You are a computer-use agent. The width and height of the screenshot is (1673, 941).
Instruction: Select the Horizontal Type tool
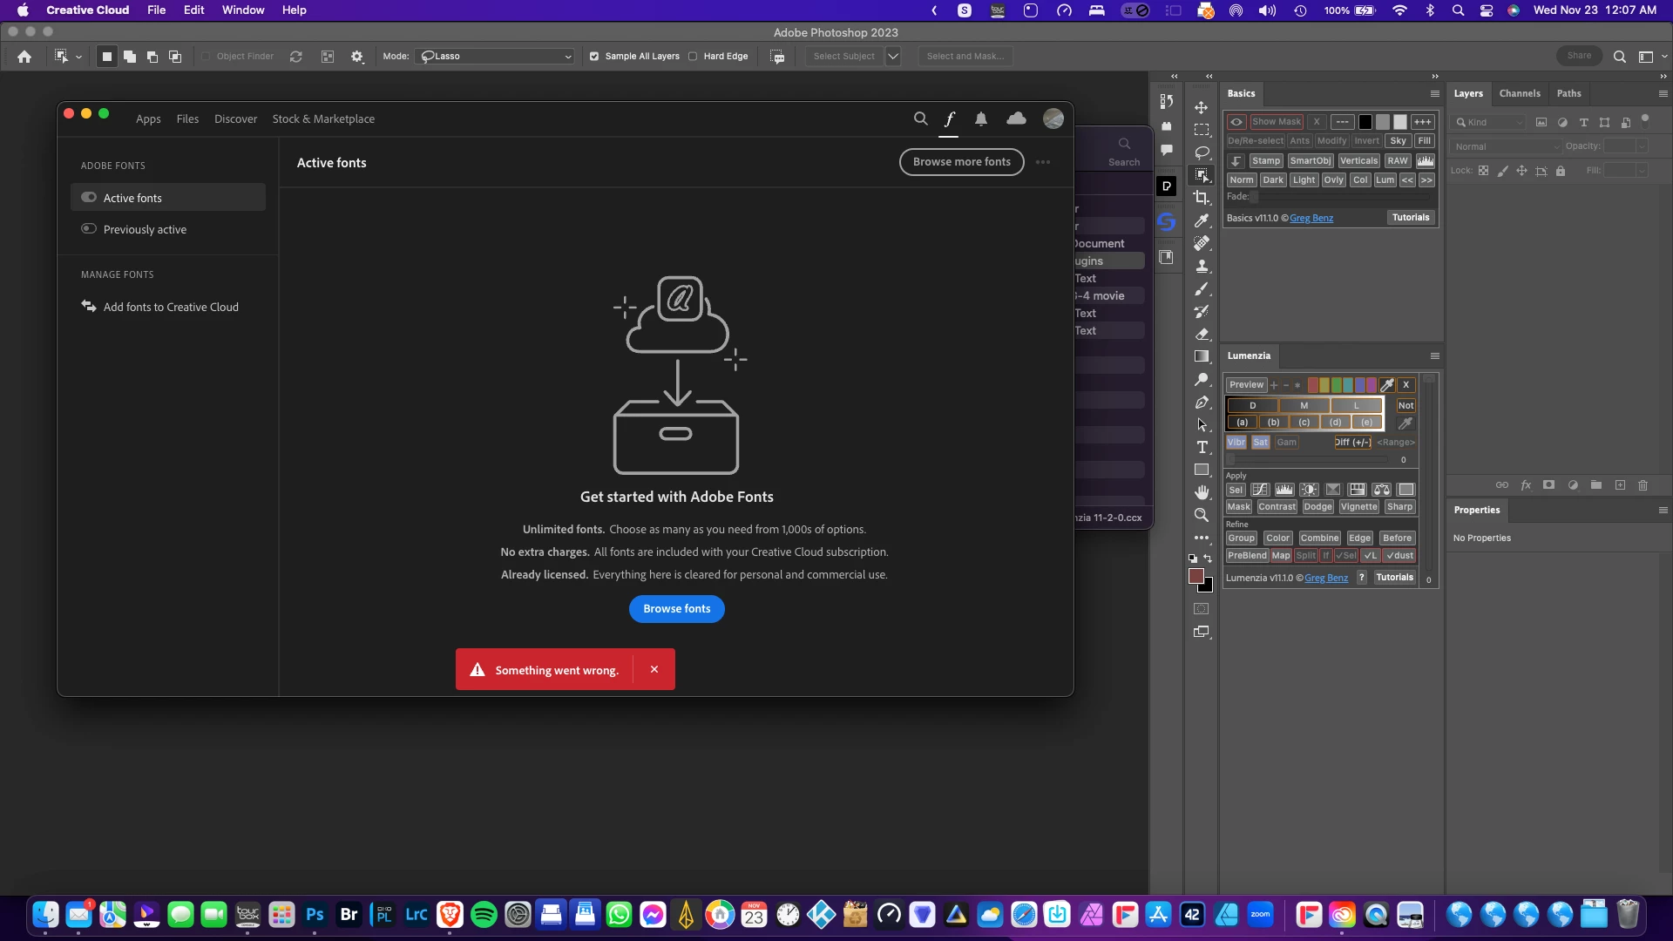tap(1202, 447)
